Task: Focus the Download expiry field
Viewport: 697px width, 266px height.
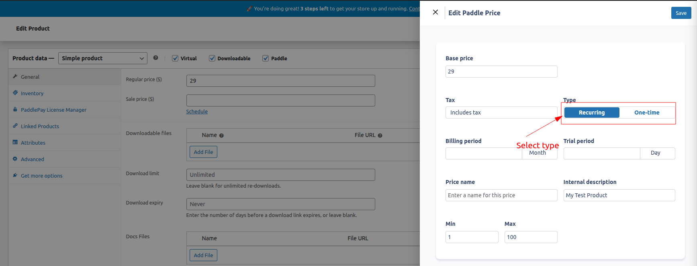Action: click(x=280, y=204)
